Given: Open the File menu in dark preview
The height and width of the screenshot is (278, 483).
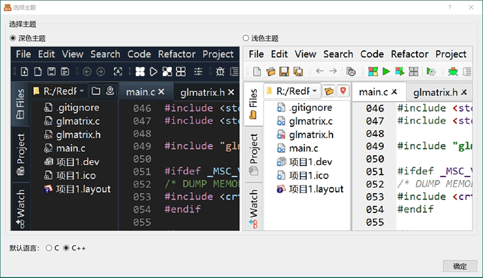Looking at the screenshot, I should point(23,54).
